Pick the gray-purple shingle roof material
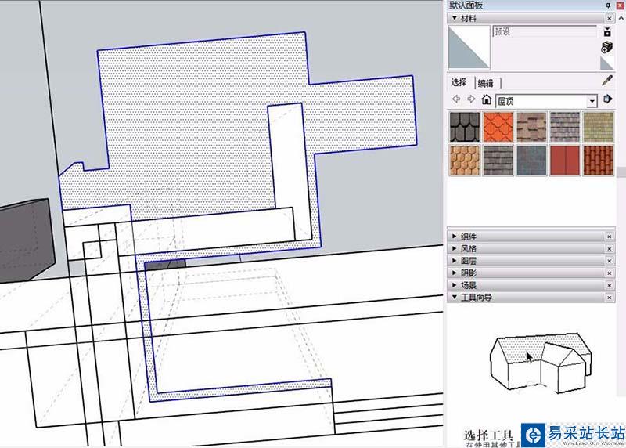The width and height of the screenshot is (626, 448). click(x=564, y=127)
